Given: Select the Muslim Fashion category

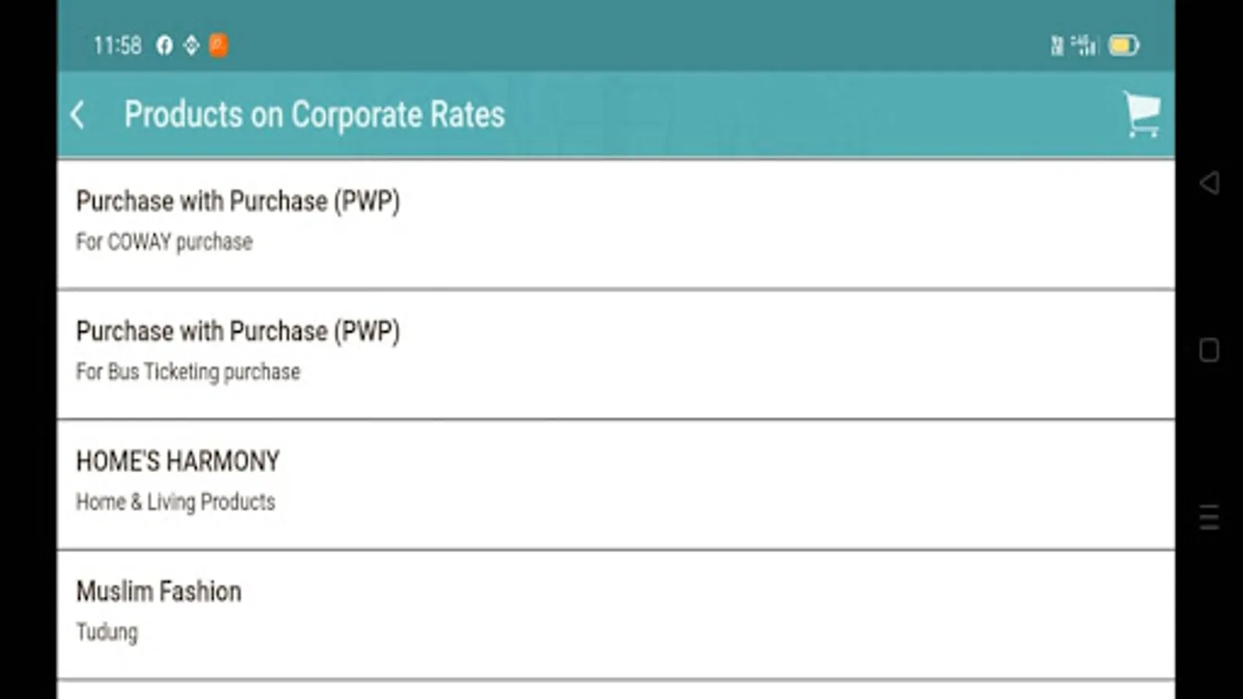Looking at the screenshot, I should [158, 592].
